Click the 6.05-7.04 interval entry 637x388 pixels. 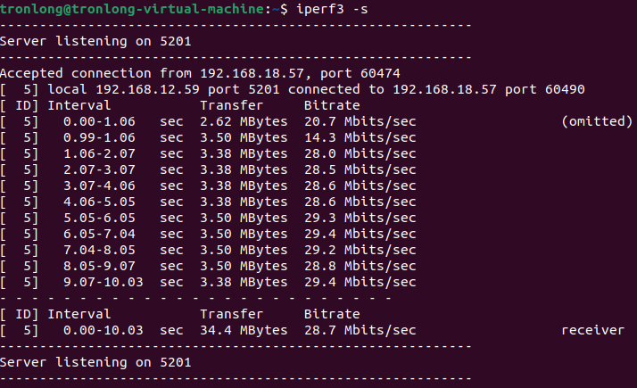coord(99,234)
